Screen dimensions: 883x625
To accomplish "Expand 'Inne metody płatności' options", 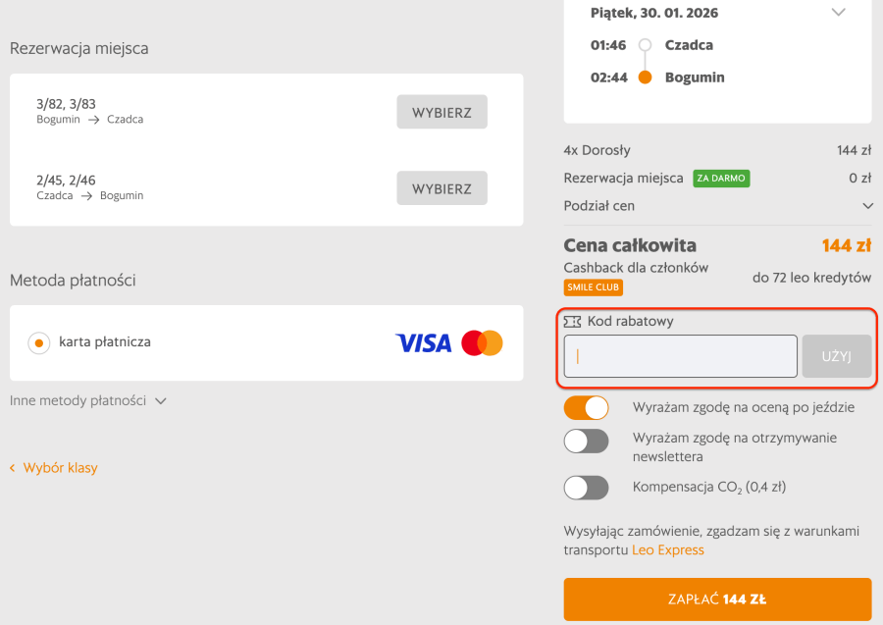I will click(88, 400).
